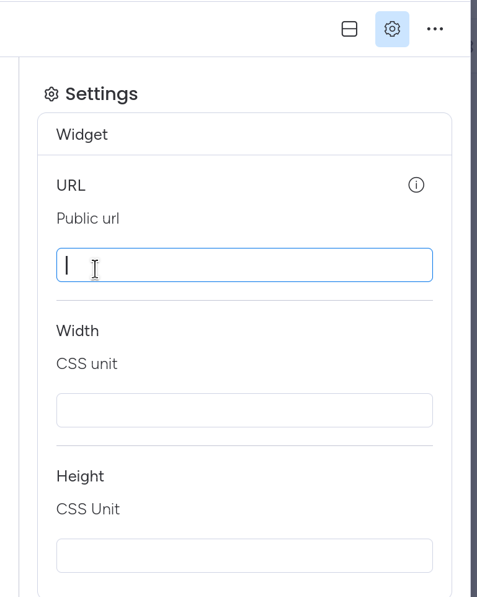477x597 pixels.
Task: Select the Widget section header
Action: tap(82, 135)
